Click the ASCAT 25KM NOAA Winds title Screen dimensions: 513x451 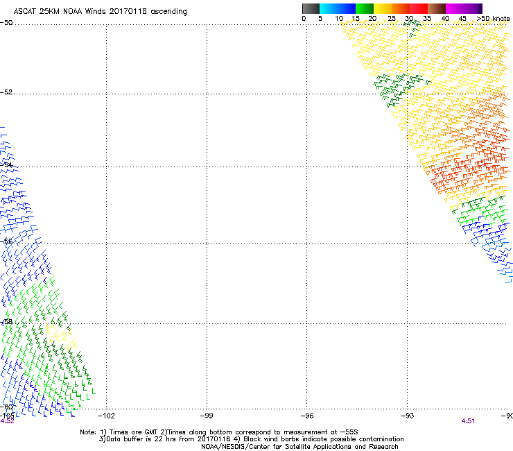pos(100,12)
